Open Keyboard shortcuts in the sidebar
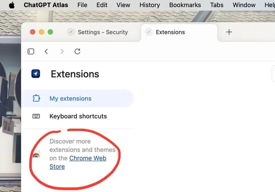275x192 pixels. [78, 116]
